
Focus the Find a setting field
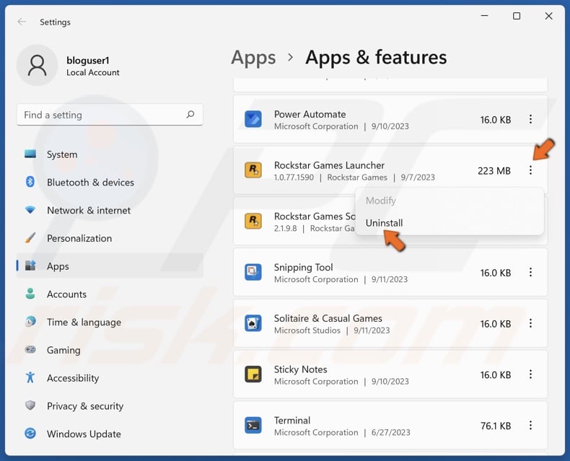pyautogui.click(x=110, y=115)
